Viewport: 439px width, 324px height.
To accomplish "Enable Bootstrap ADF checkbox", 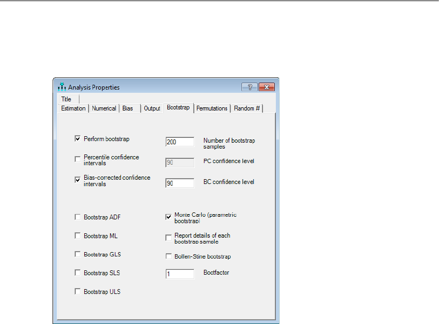I will (78, 217).
